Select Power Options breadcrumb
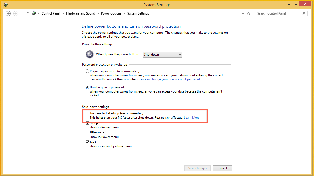The image size is (314, 176). click(x=111, y=13)
